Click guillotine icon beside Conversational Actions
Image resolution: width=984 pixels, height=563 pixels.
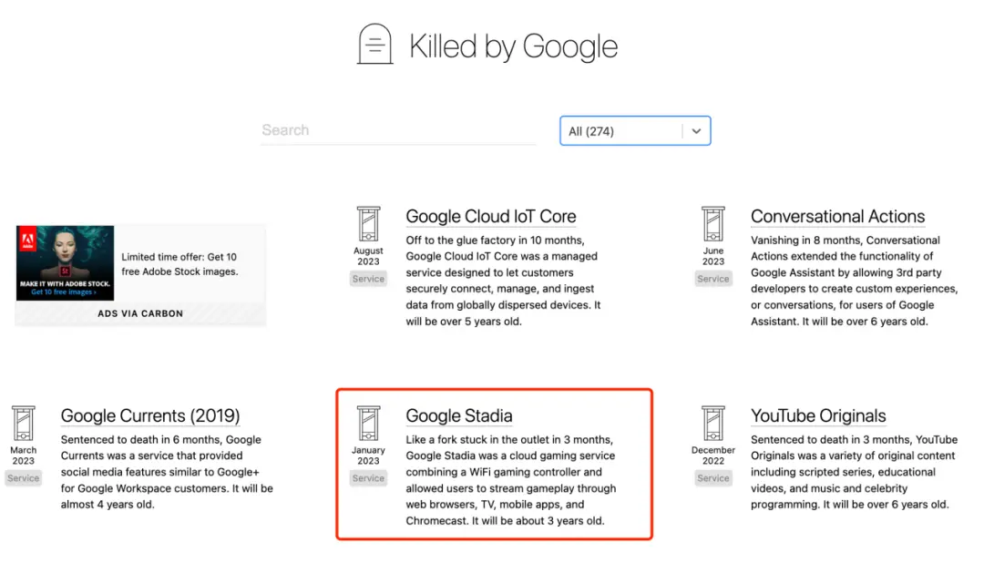[x=712, y=224]
